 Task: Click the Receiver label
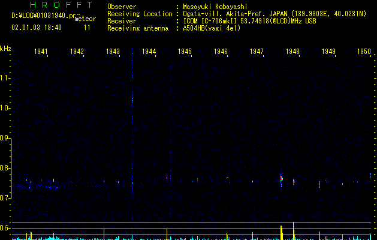[x=122, y=21]
